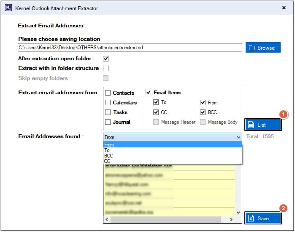Uncheck the Email Items checkbox
The image size is (295, 232).
(148, 92)
